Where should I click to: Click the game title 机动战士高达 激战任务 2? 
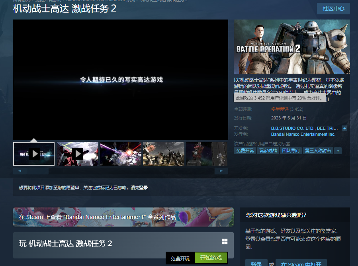pos(65,9)
